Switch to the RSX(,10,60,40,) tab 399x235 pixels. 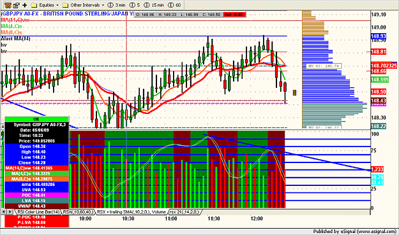tap(78, 212)
